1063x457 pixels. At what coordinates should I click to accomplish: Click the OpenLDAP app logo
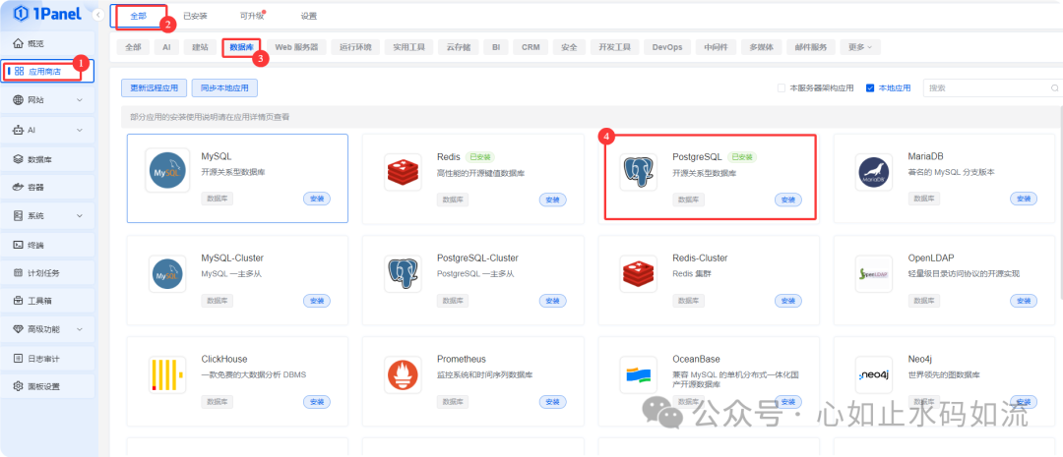[x=874, y=273]
